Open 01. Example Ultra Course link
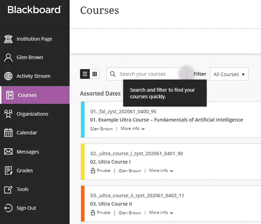 click(x=166, y=120)
